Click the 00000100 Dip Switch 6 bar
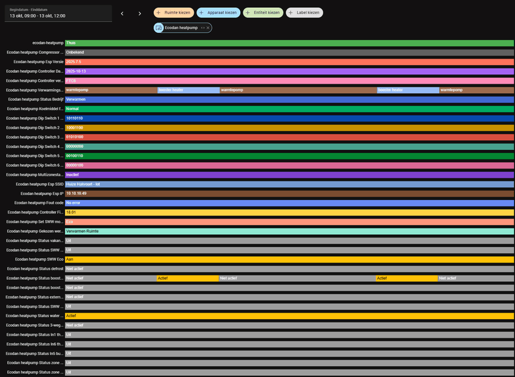This screenshot has height=377, width=515. pyautogui.click(x=289, y=165)
